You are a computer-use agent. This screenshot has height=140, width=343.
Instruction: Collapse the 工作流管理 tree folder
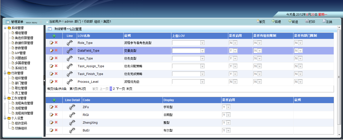tap(5, 98)
